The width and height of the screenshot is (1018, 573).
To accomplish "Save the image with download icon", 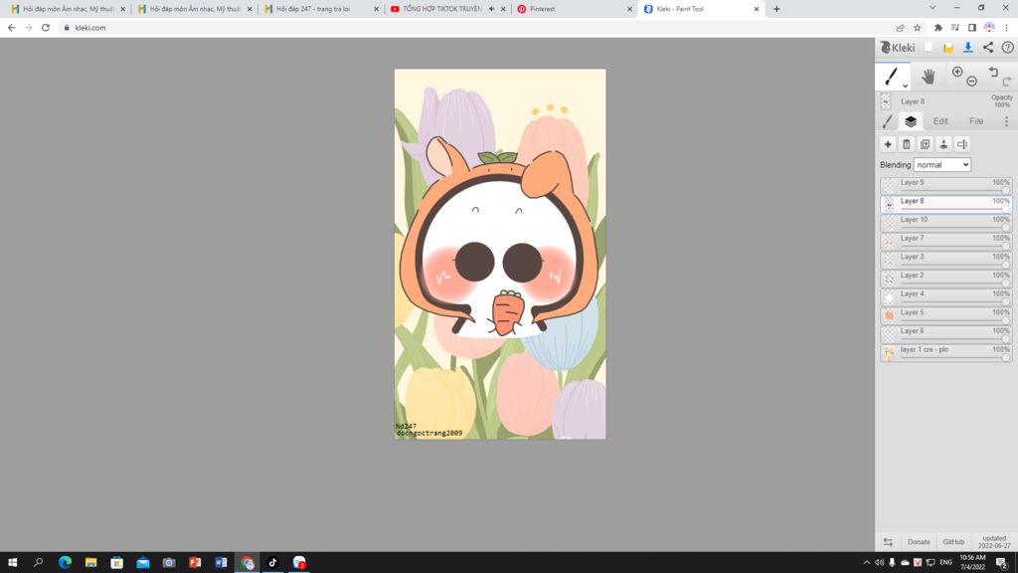I will pyautogui.click(x=967, y=48).
